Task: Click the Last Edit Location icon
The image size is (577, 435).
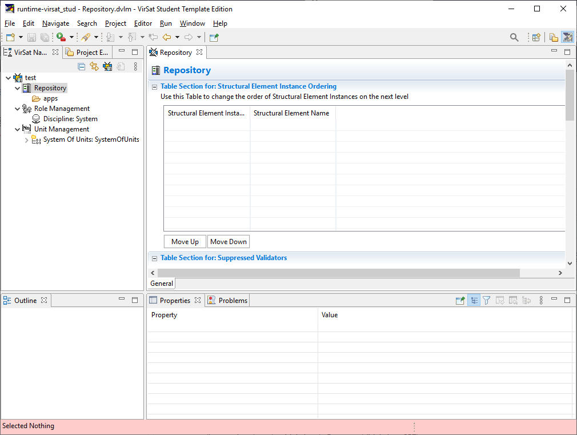Action: (x=153, y=37)
